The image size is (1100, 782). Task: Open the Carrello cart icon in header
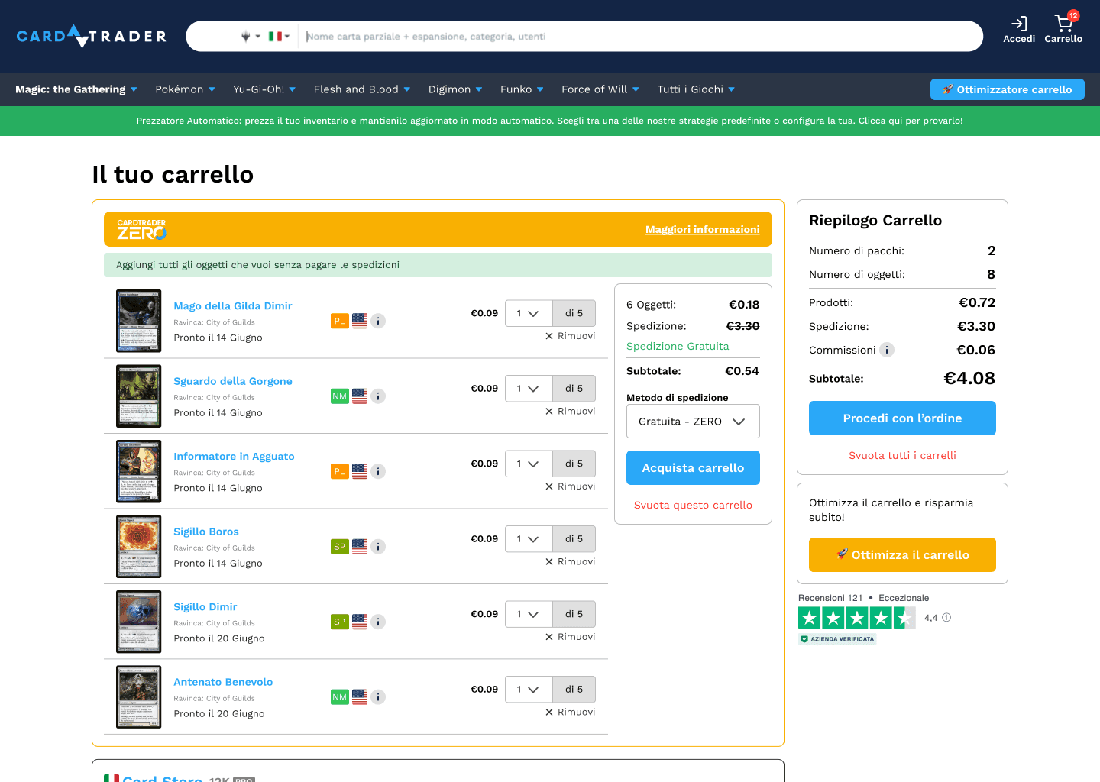1063,29
